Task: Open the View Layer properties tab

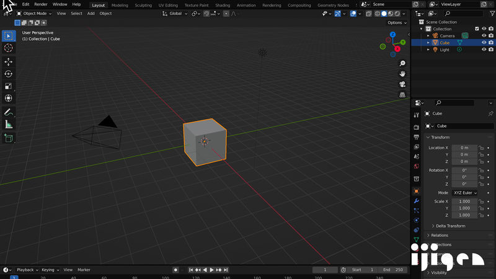Action: [416, 147]
